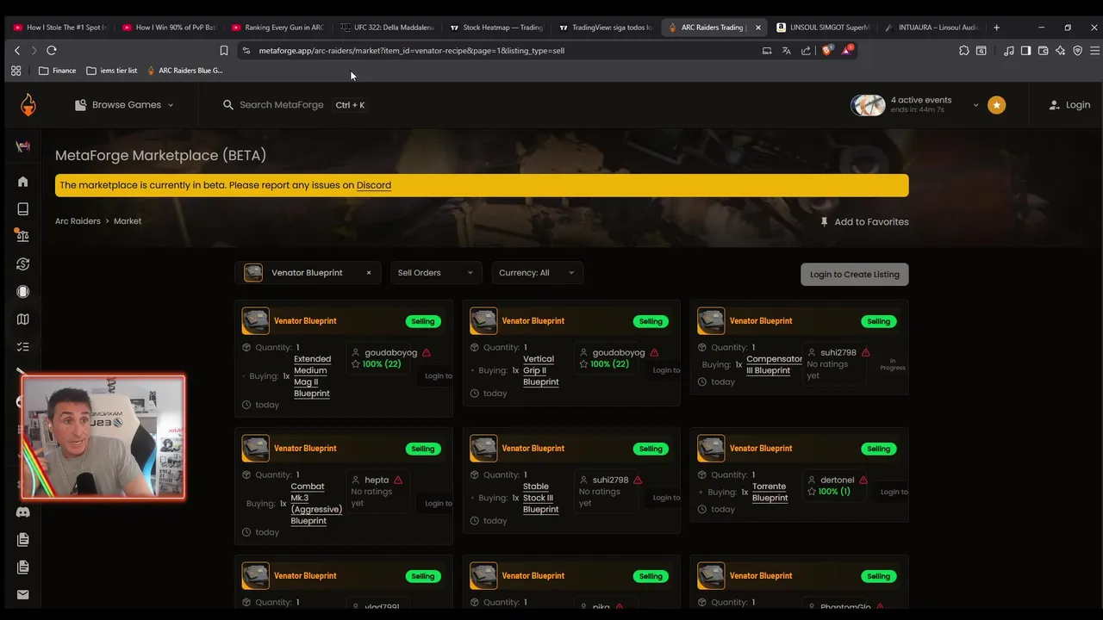Image resolution: width=1103 pixels, height=620 pixels.
Task: Open the browser extensions puzzle icon
Action: (963, 51)
